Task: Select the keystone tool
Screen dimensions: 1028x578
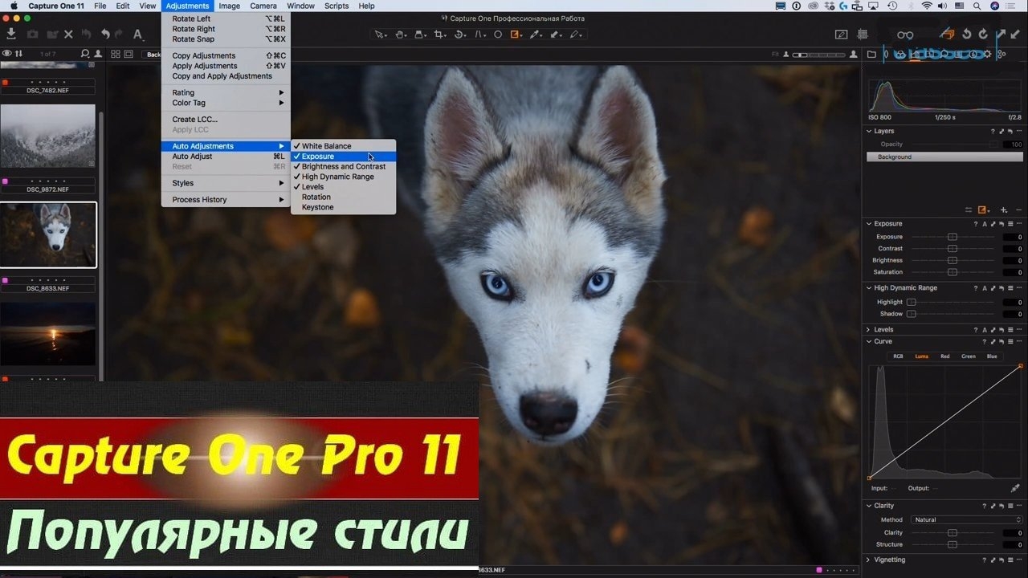Action: click(480, 35)
